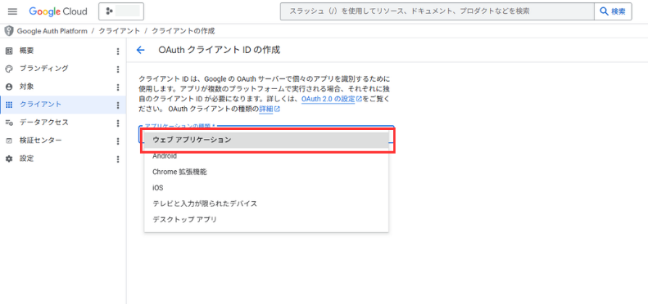Open 設定 in the sidebar

click(x=63, y=159)
